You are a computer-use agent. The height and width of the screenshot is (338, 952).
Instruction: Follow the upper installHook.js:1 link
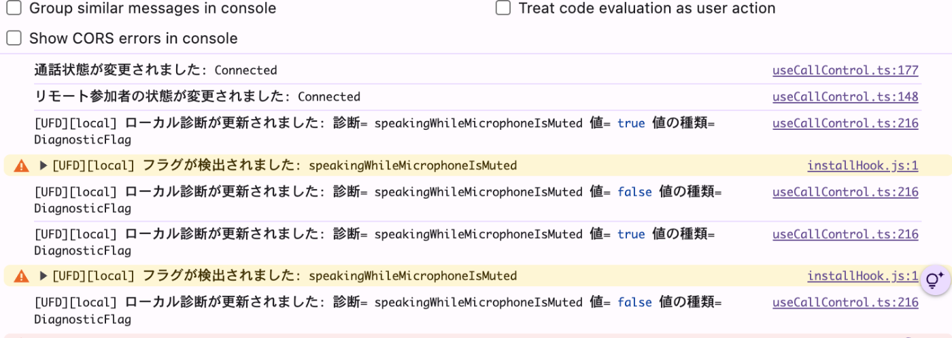[x=862, y=165]
